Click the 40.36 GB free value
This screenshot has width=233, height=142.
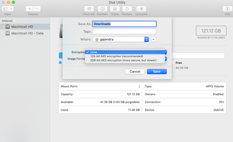[x=182, y=68]
